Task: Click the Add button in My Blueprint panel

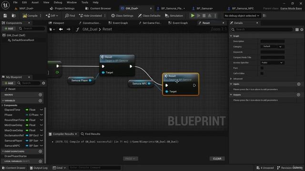Action: pos(9,83)
